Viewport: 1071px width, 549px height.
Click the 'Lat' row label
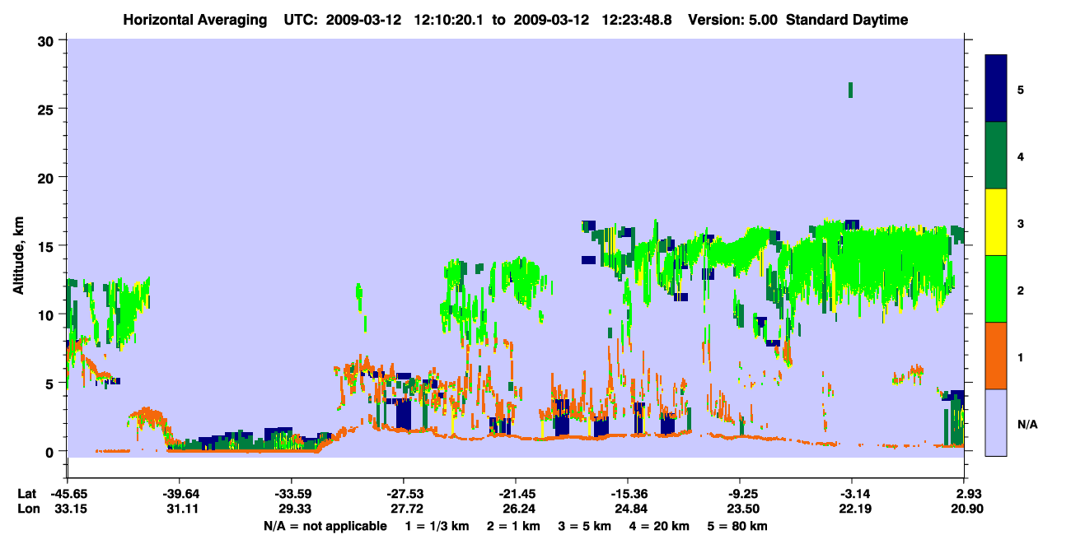click(x=26, y=494)
